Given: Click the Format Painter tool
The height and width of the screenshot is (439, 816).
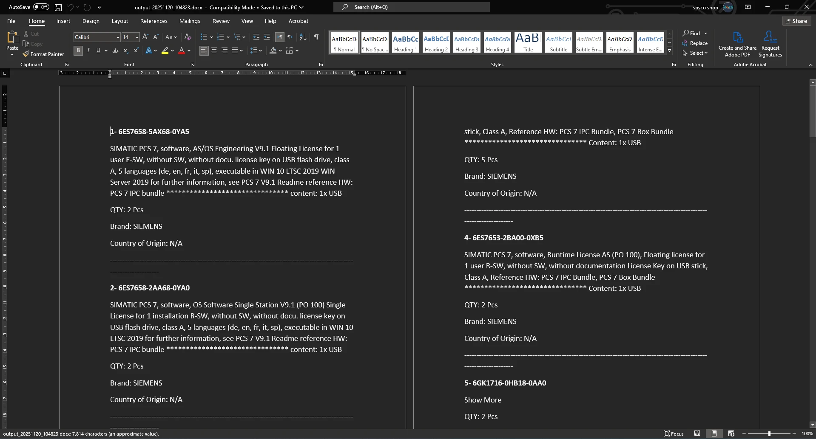Looking at the screenshot, I should coord(43,54).
